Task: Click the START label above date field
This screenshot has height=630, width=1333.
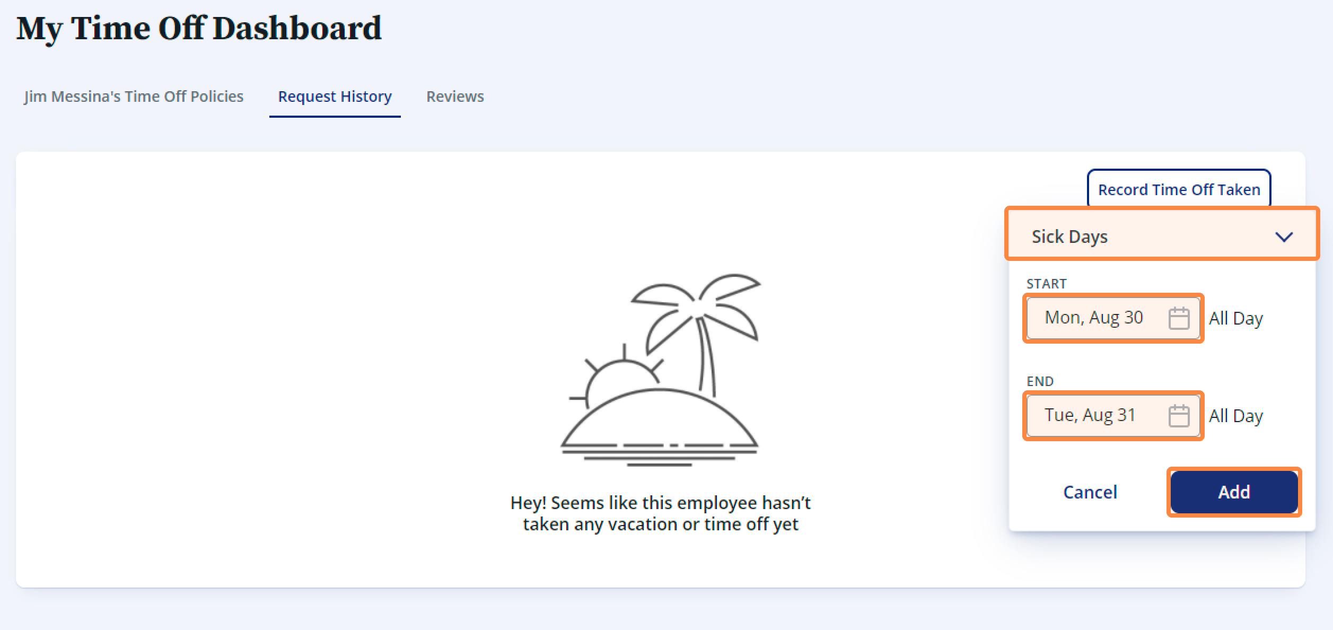Action: click(1046, 284)
